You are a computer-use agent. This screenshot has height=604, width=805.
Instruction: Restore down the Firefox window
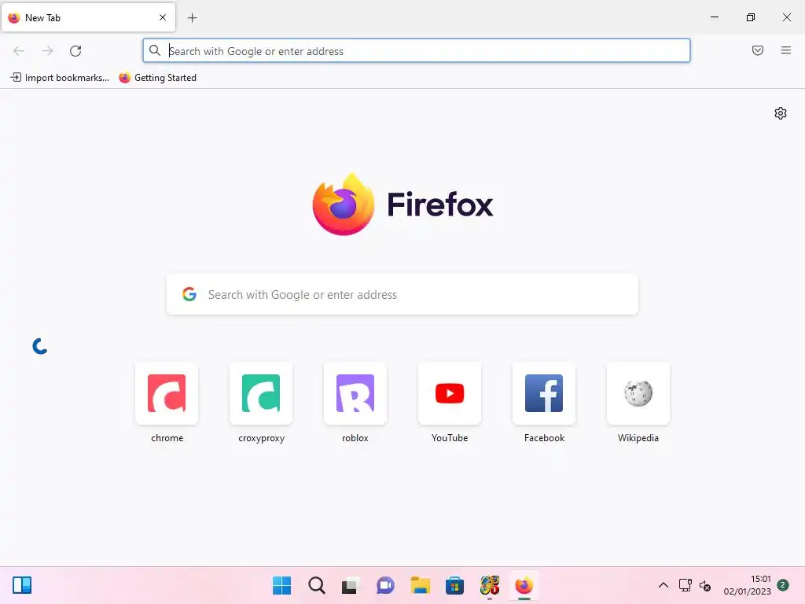[751, 17]
